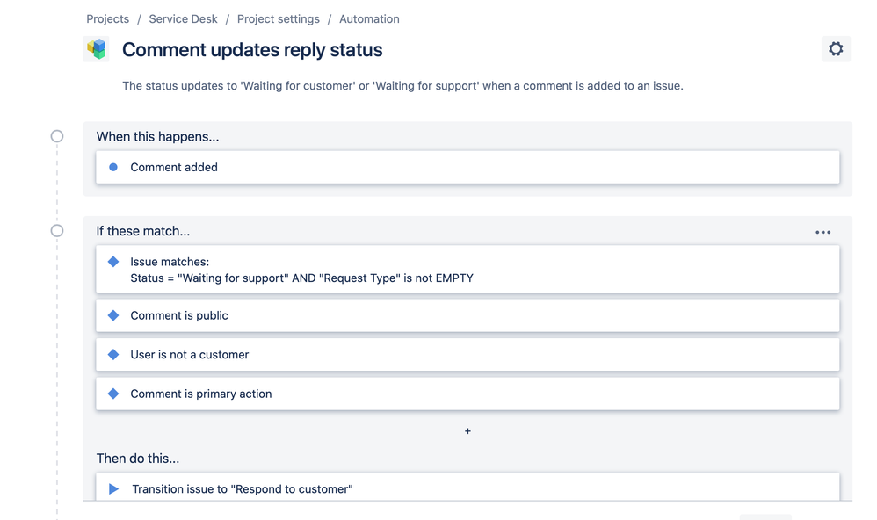Click the diamond icon beside 'Comment is public'
This screenshot has width=877, height=520.
click(x=113, y=315)
